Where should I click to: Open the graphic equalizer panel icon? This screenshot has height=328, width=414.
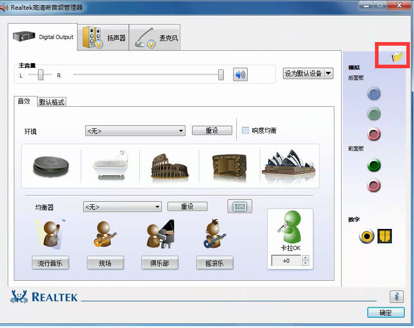[x=240, y=206]
